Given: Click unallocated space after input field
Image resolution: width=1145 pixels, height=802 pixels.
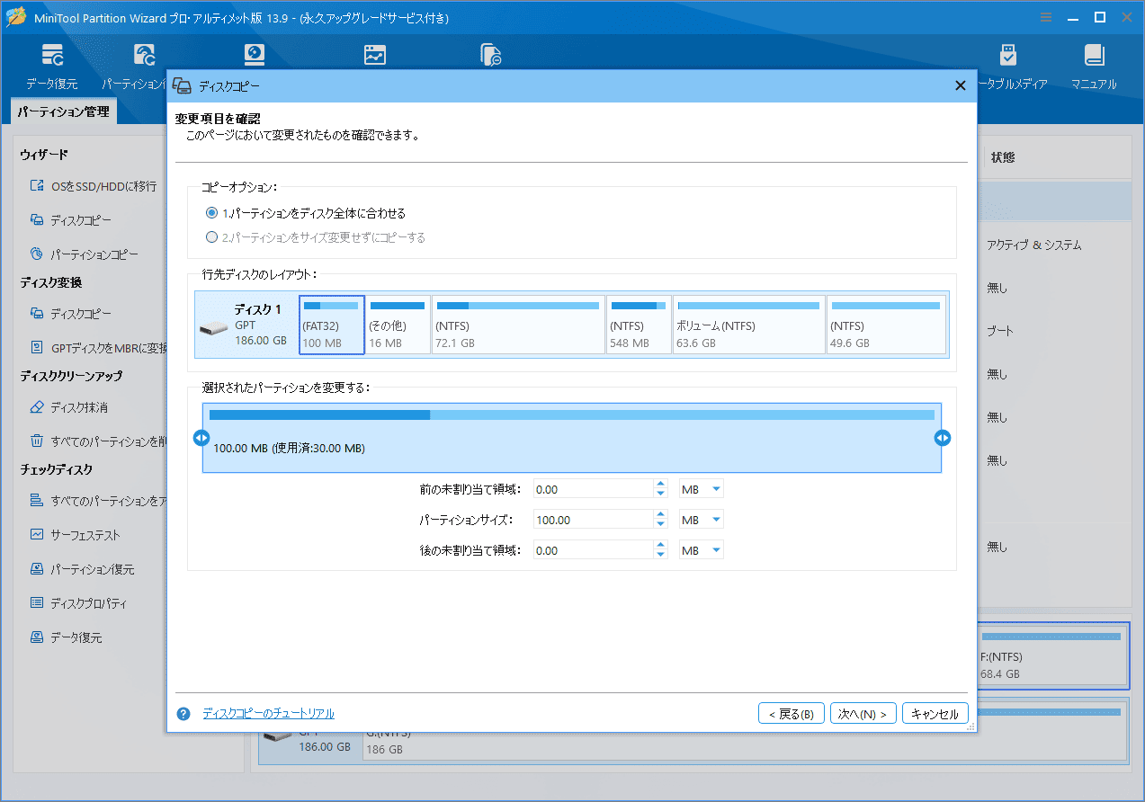Looking at the screenshot, I should [594, 550].
